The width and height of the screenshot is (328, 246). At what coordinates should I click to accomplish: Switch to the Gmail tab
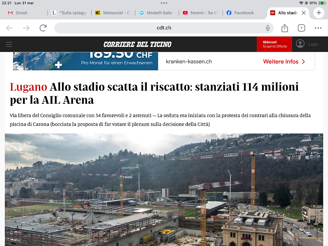[17, 13]
